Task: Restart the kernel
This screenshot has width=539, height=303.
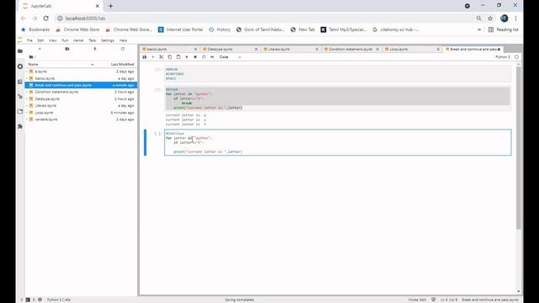Action: [204, 57]
